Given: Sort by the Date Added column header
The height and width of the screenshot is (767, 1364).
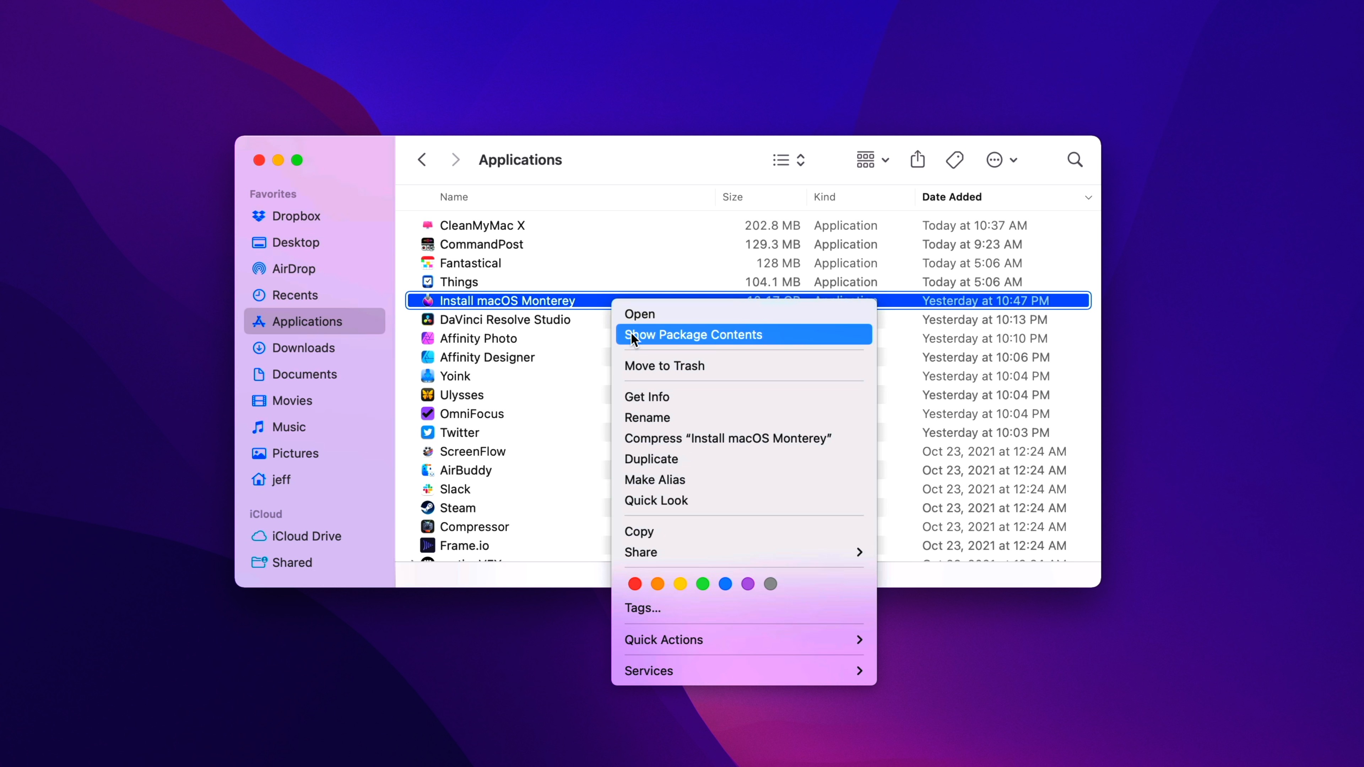Looking at the screenshot, I should coord(952,197).
